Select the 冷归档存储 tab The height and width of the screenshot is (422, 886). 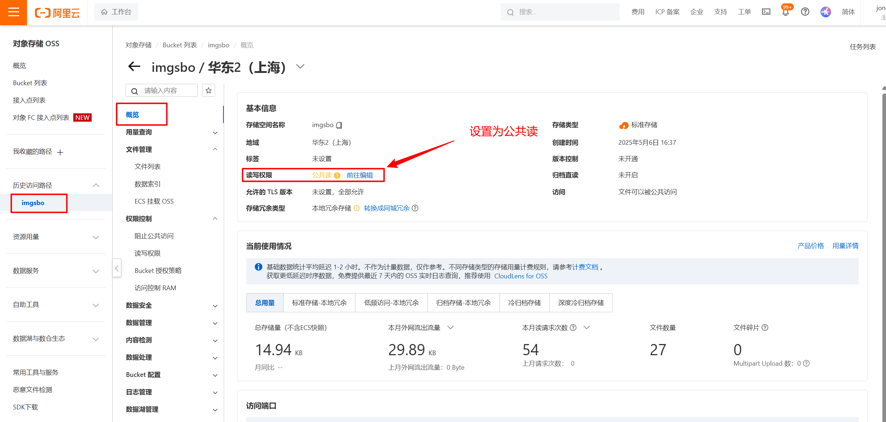(524, 303)
